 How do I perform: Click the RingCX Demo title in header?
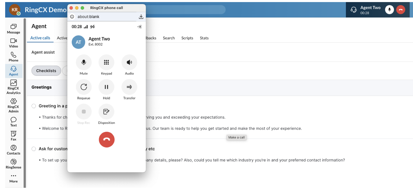pos(45,10)
